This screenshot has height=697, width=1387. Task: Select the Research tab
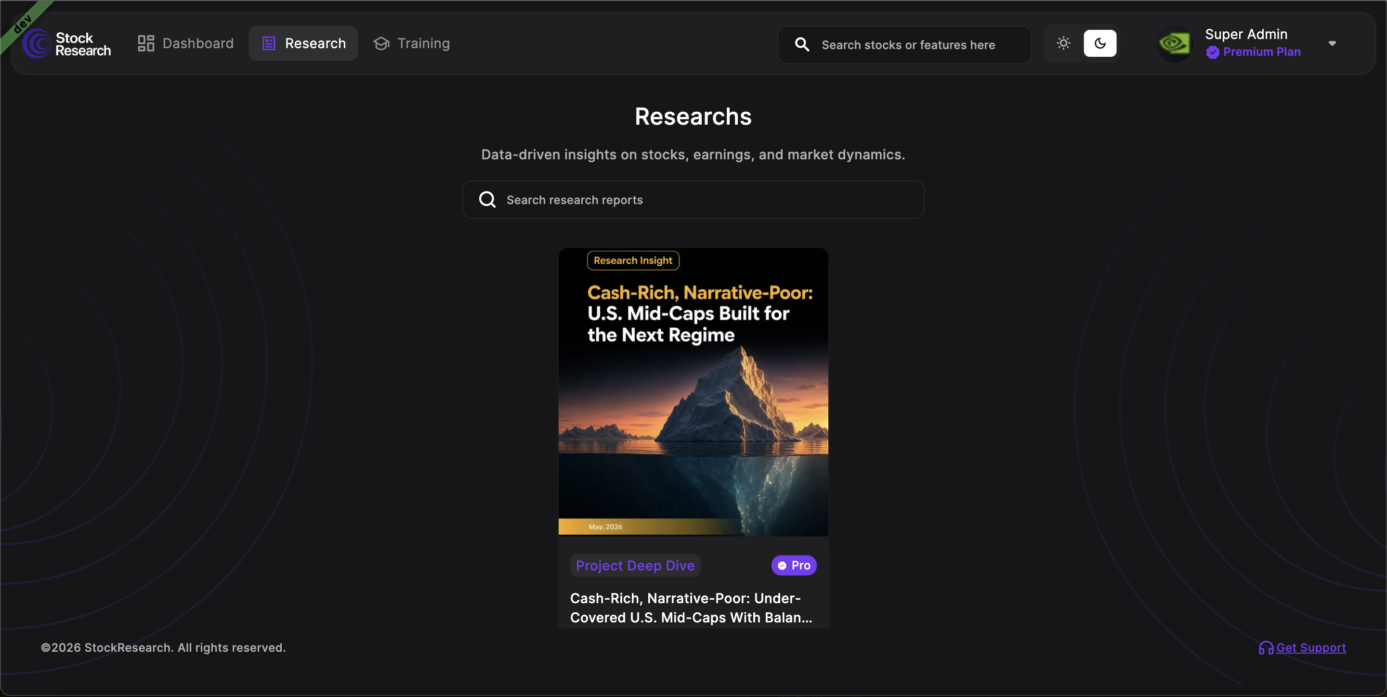[304, 43]
